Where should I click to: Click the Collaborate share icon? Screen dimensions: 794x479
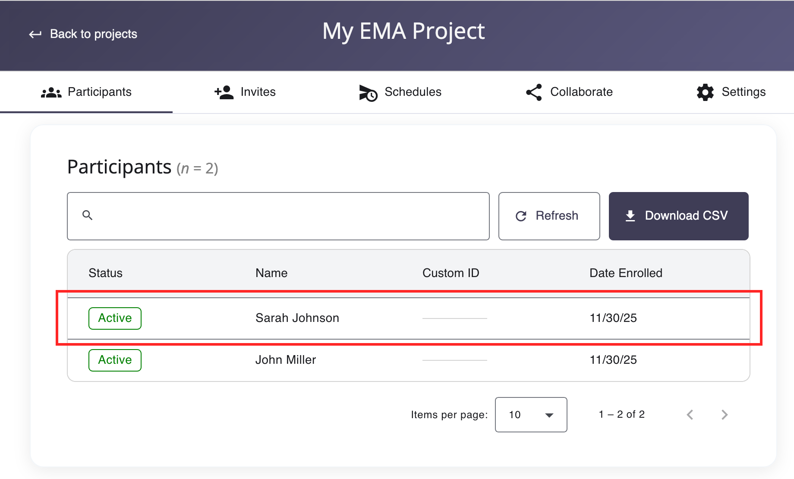pyautogui.click(x=534, y=92)
